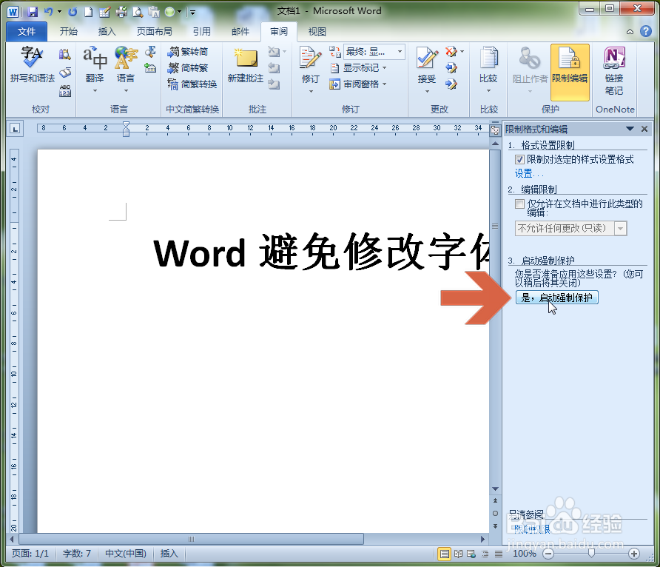Click 中文(中国) language in status bar
The image size is (660, 567).
pos(126,554)
